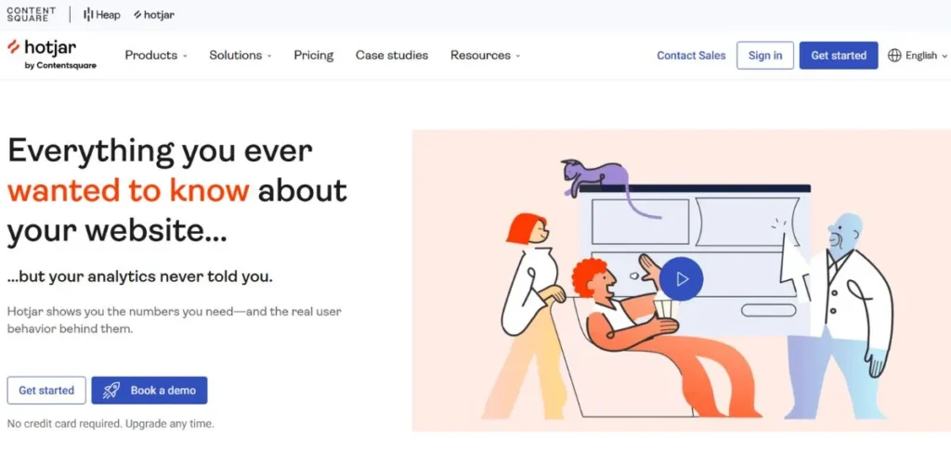951x475 pixels.
Task: Expand the Solutions menu
Action: pos(241,55)
